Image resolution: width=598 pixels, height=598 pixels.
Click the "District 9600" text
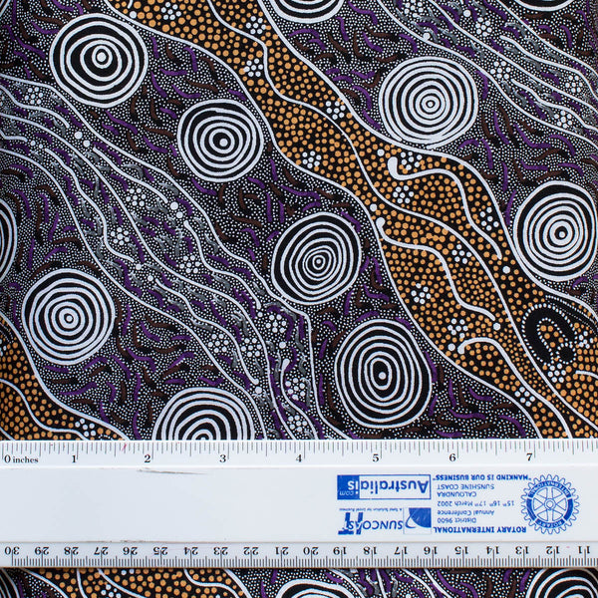point(457,520)
